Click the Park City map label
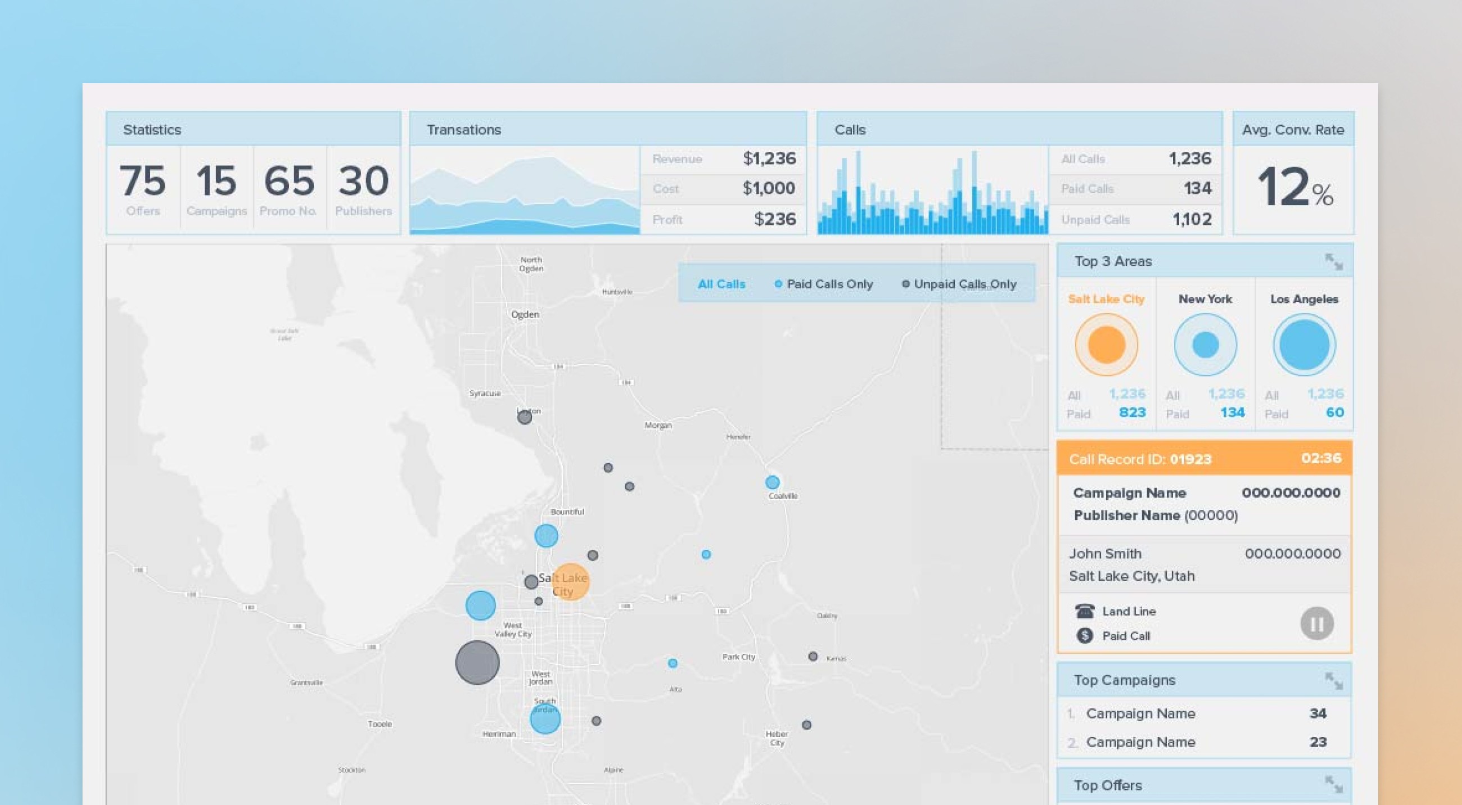Viewport: 1462px width, 805px height. (x=738, y=657)
